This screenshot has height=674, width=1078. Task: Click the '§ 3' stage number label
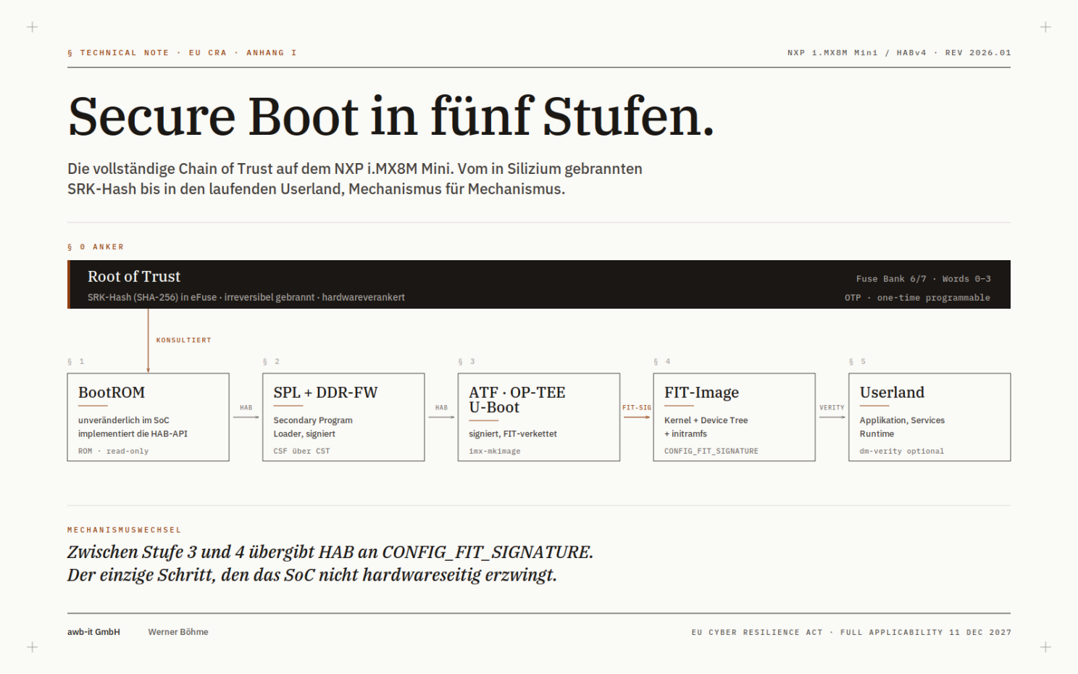click(467, 361)
